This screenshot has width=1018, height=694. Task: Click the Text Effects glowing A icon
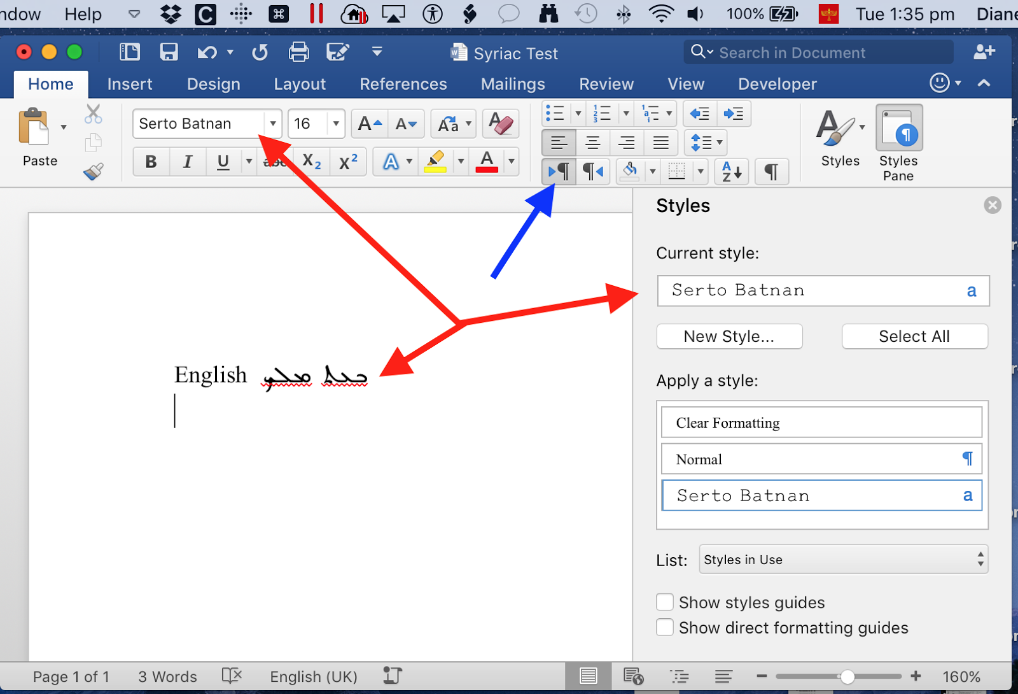(391, 162)
